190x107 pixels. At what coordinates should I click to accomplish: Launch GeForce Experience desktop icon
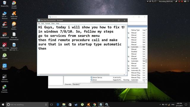[x=4, y=78]
